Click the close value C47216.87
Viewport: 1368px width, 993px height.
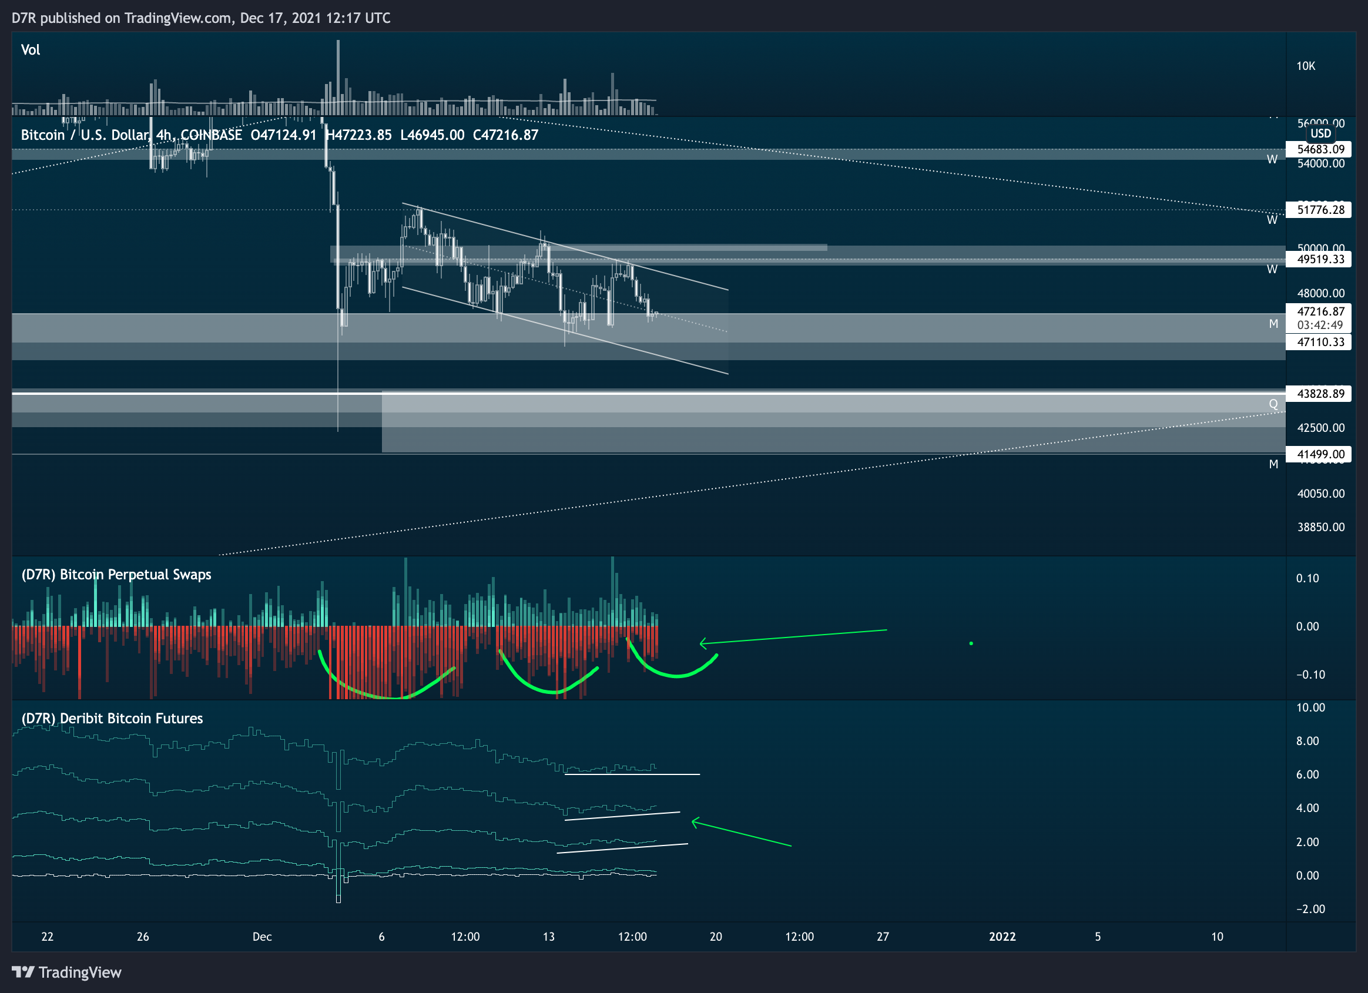(505, 135)
